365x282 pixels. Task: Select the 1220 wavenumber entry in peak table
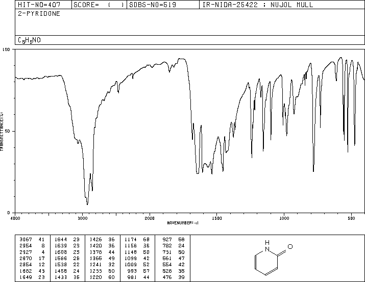[95, 277]
